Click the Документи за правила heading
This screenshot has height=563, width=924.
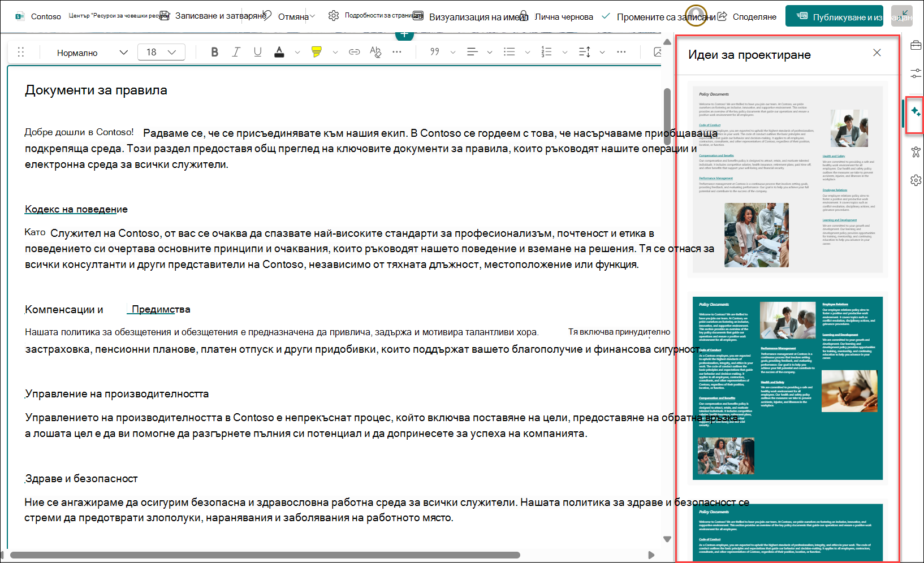point(96,90)
